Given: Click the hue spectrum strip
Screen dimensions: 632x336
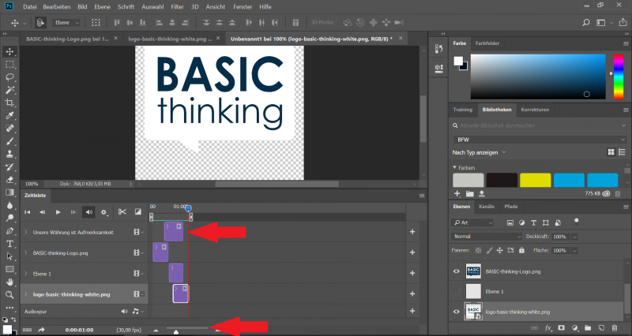Looking at the screenshot, I should coord(619,77).
